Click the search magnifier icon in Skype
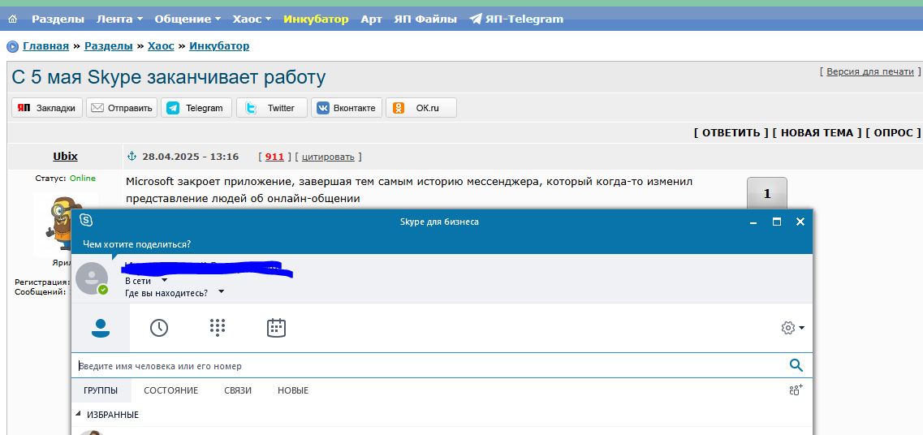This screenshot has width=923, height=435. coord(796,365)
